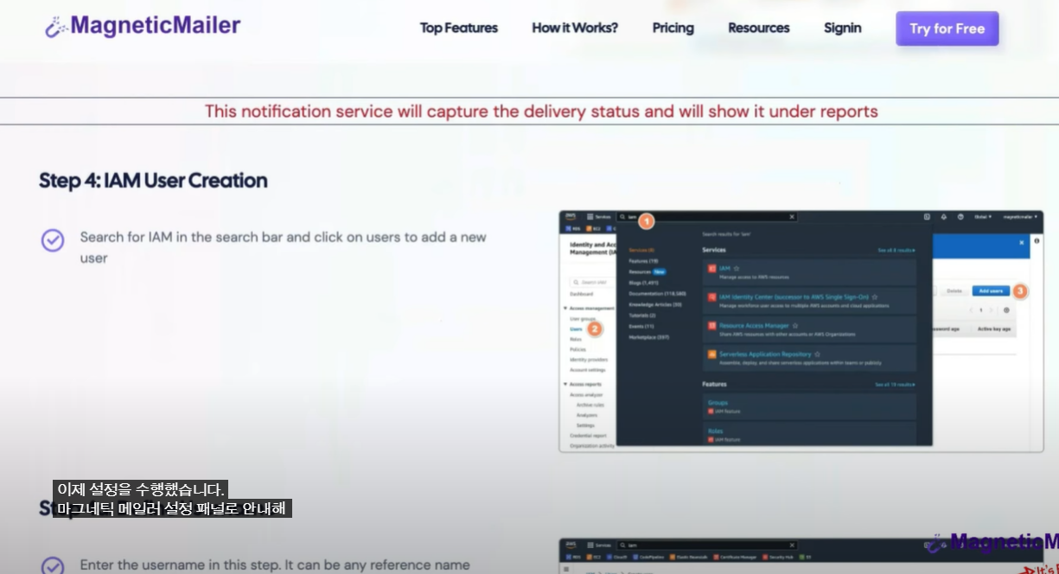Click the Delete button in IAM users

pos(954,290)
